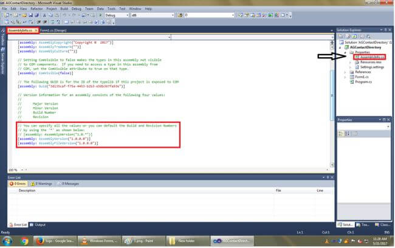Select the Error List bottom tab

[18, 224]
